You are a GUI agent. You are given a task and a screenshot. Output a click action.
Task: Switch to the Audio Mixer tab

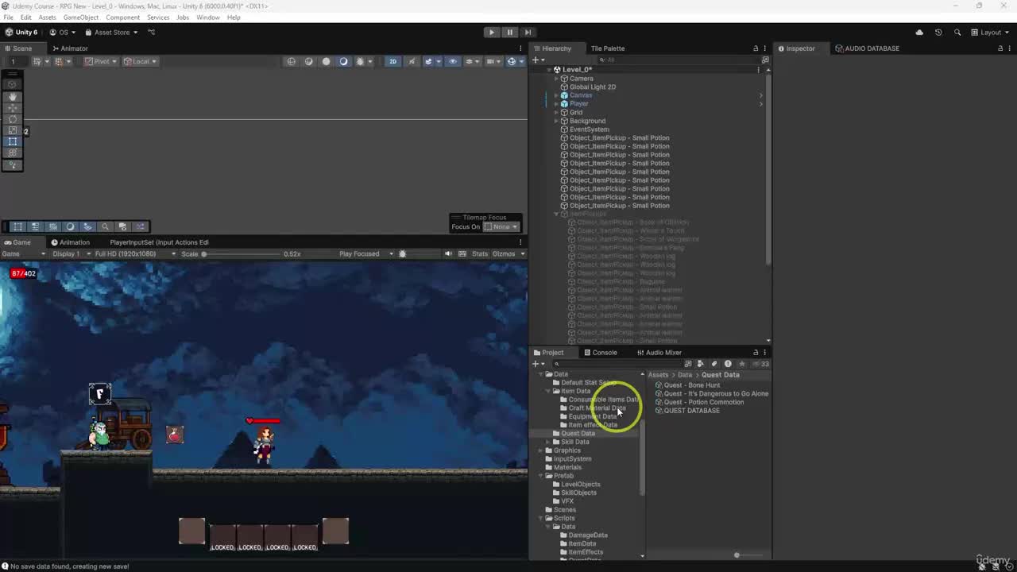click(659, 353)
